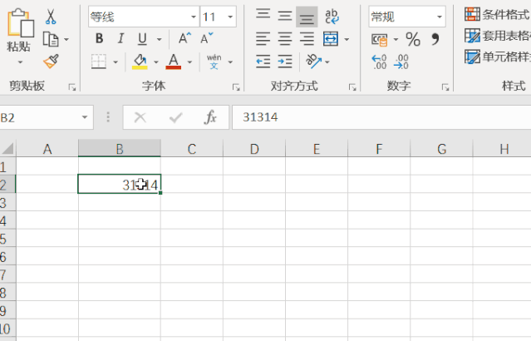
Task: Open the Font settings dialog launcher
Action: (236, 87)
